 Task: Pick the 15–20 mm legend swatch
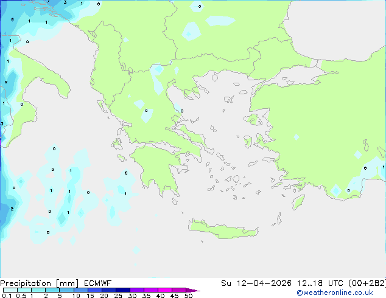pos(94,290)
